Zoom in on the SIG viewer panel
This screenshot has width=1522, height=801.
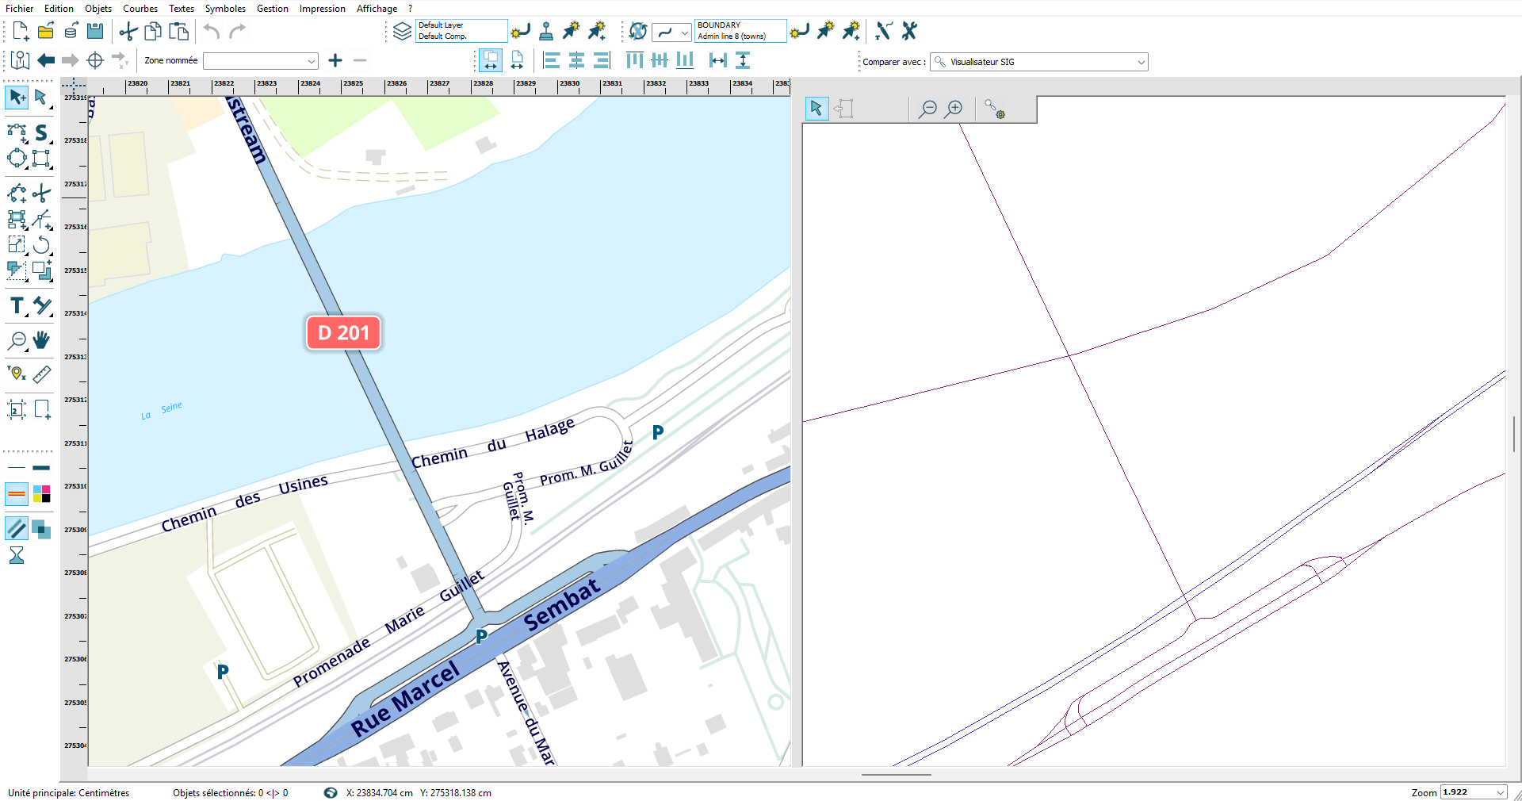954,109
